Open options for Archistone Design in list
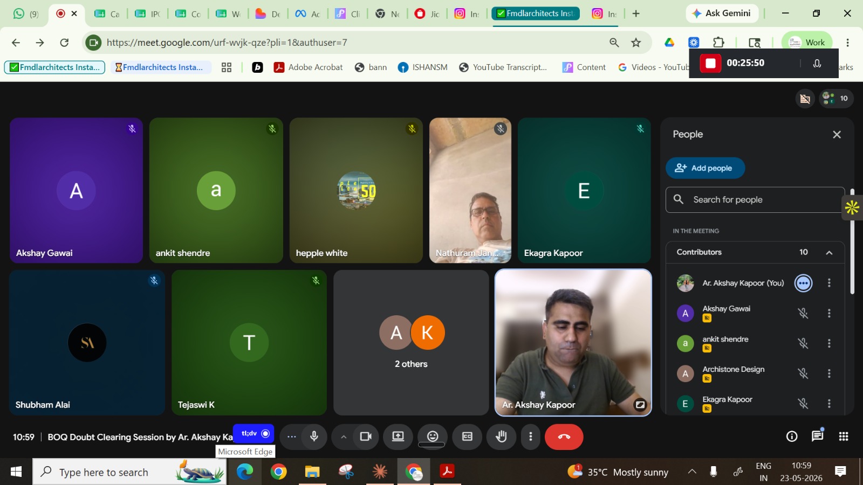 coord(829,373)
